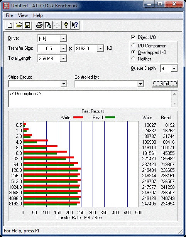Click the Start button

pyautogui.click(x=165, y=84)
